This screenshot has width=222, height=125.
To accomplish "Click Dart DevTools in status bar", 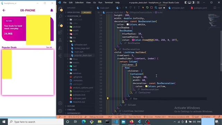I will pos(135,117).
